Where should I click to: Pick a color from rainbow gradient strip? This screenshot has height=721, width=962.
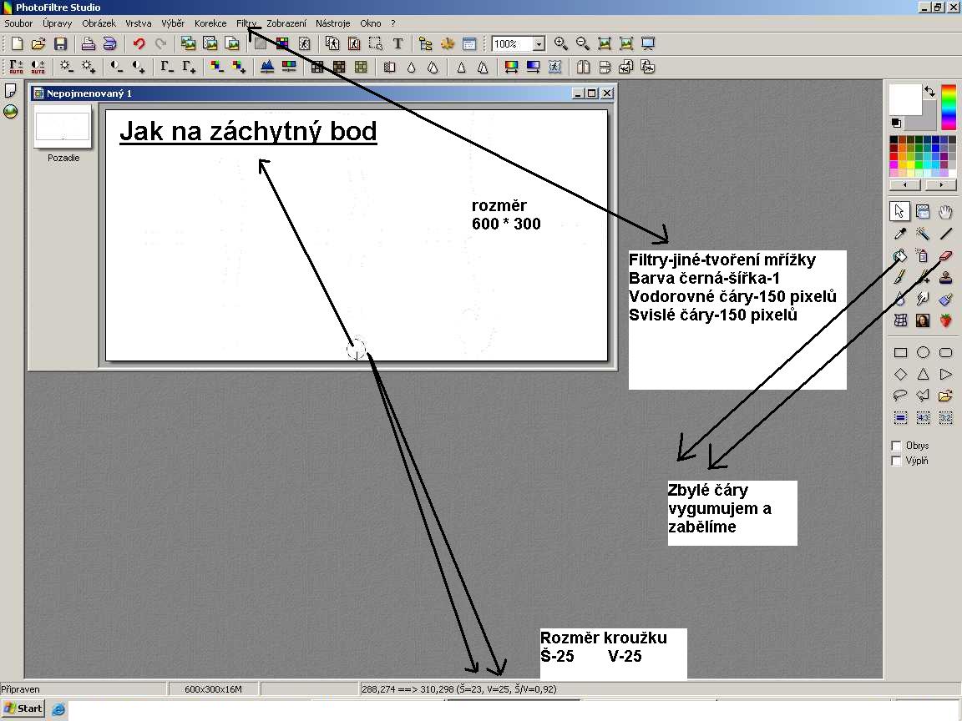coord(949,107)
